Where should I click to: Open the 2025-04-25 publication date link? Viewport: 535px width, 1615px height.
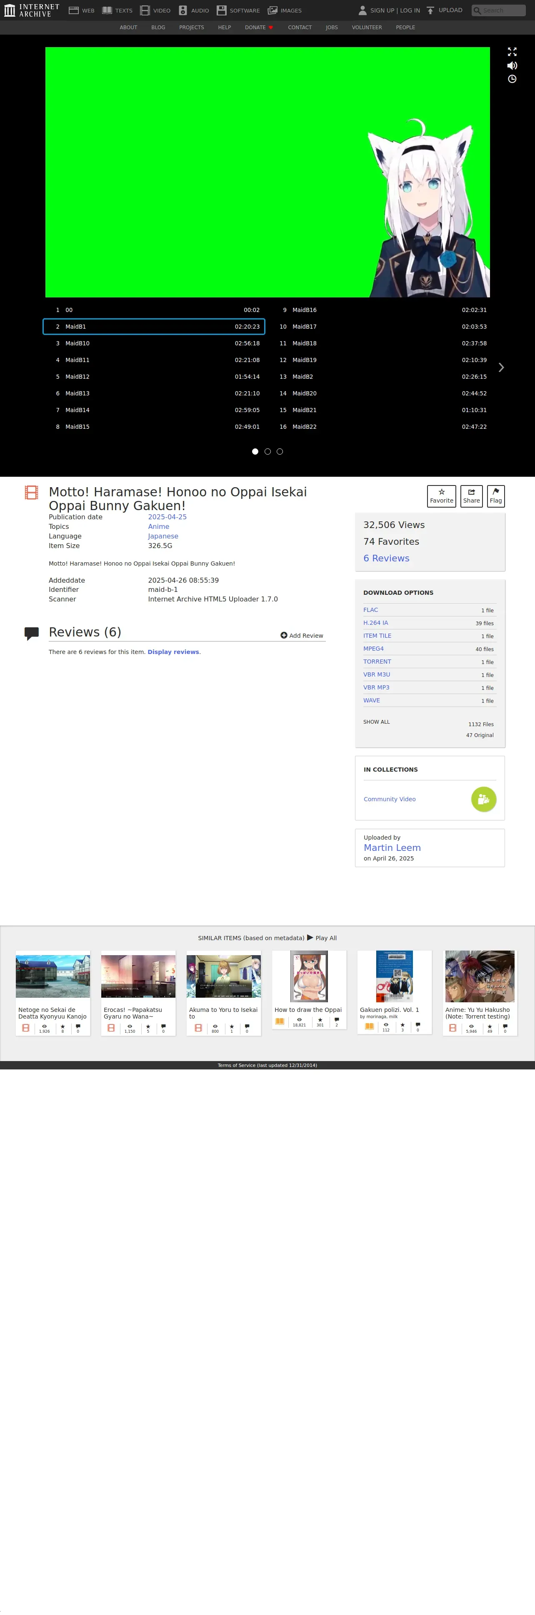(x=167, y=517)
